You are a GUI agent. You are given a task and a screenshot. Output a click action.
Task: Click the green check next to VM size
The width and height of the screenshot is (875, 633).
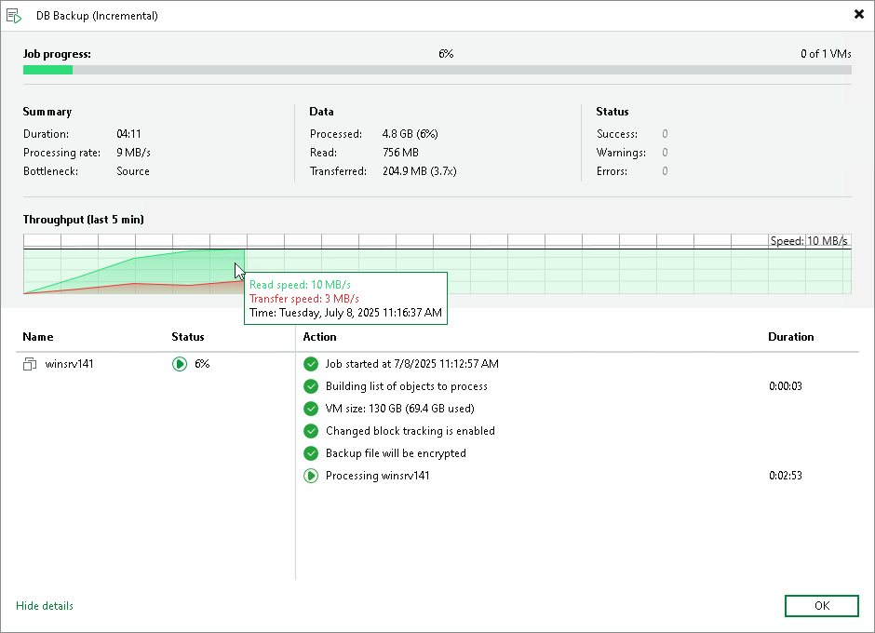pos(311,409)
